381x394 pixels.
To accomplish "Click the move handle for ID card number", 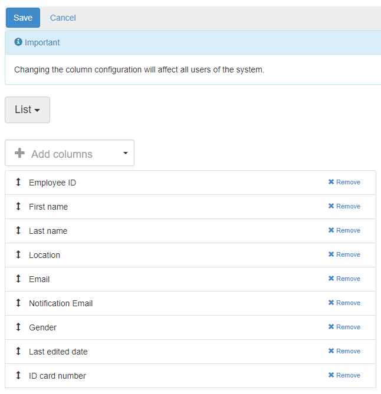I will tap(18, 376).
